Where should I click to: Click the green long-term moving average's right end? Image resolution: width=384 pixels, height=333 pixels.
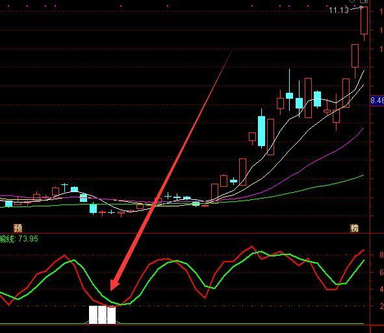(x=363, y=175)
